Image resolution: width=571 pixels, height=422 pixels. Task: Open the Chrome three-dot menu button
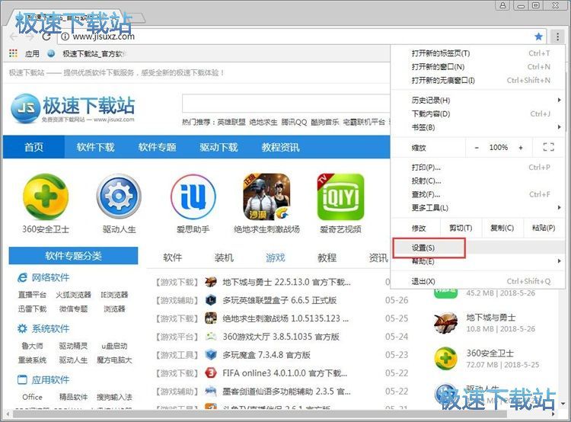point(557,36)
